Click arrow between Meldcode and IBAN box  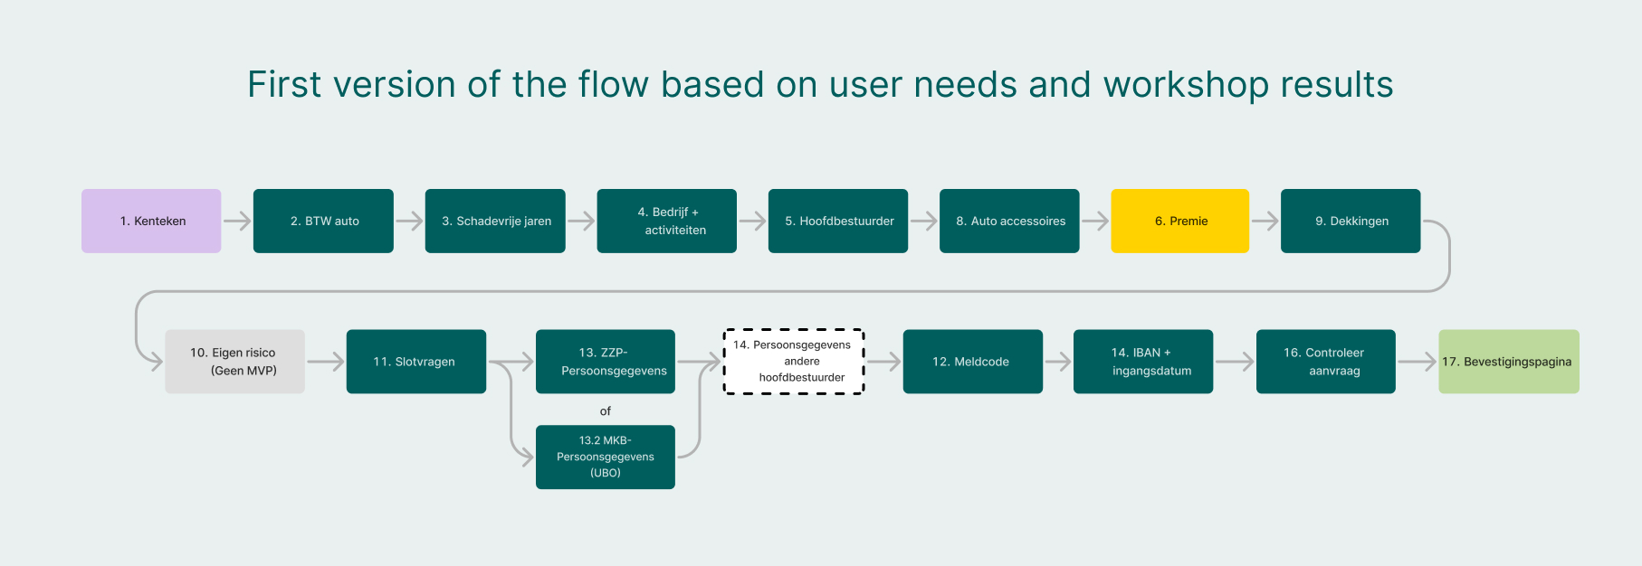tap(1058, 362)
